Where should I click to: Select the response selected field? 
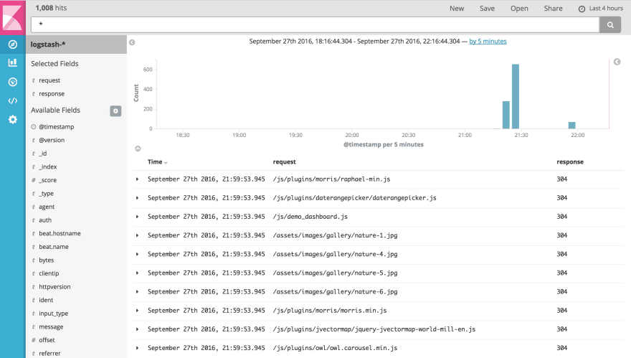[x=52, y=94]
